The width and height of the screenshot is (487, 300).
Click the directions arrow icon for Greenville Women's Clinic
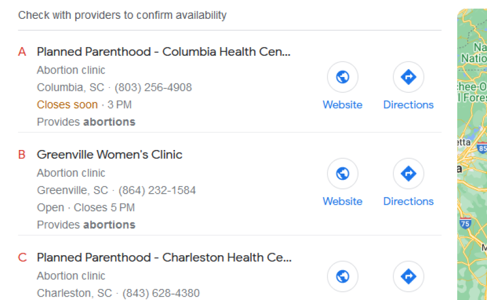tap(408, 174)
